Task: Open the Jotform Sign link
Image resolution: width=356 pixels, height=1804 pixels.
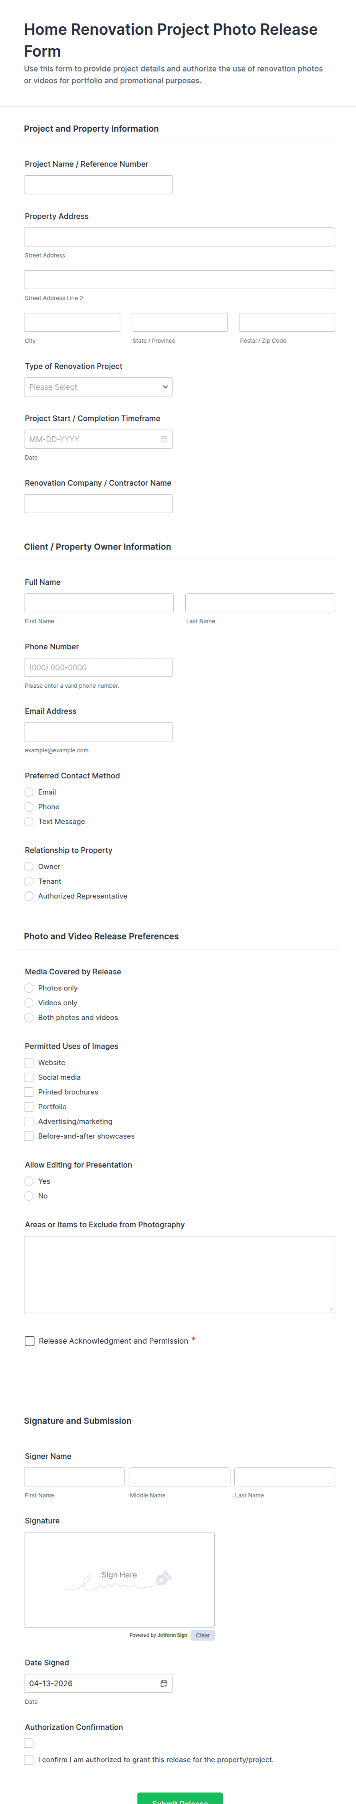Action: (172, 1635)
